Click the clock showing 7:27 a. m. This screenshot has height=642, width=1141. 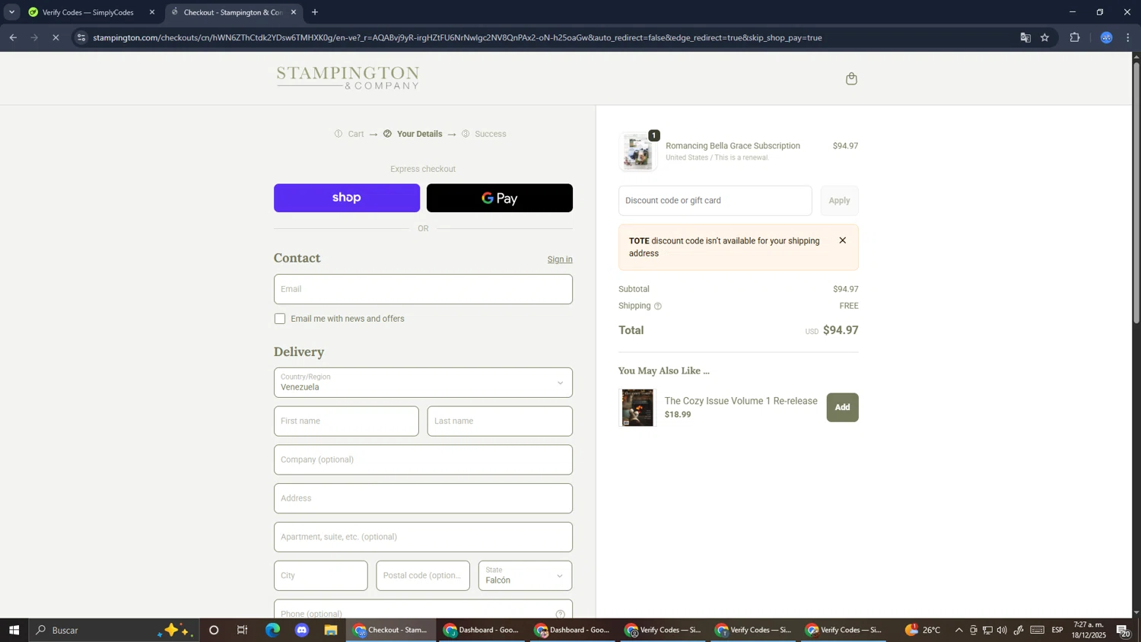click(1089, 631)
